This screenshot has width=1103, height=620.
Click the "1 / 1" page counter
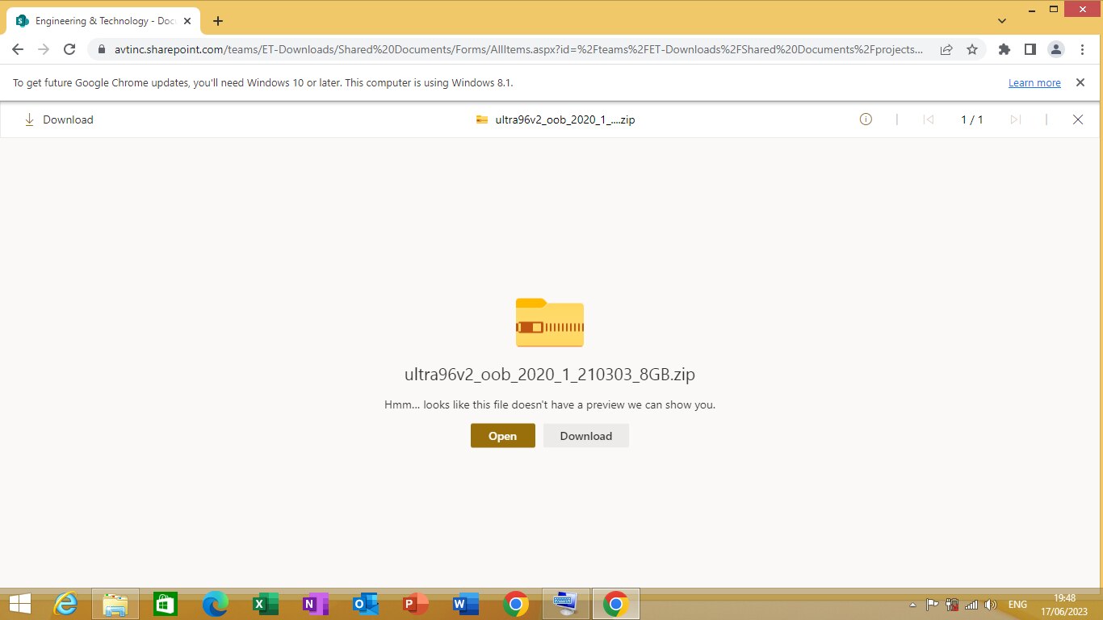(x=972, y=119)
